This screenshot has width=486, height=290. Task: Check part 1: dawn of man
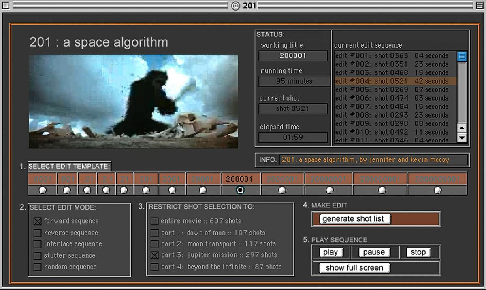[x=154, y=233]
